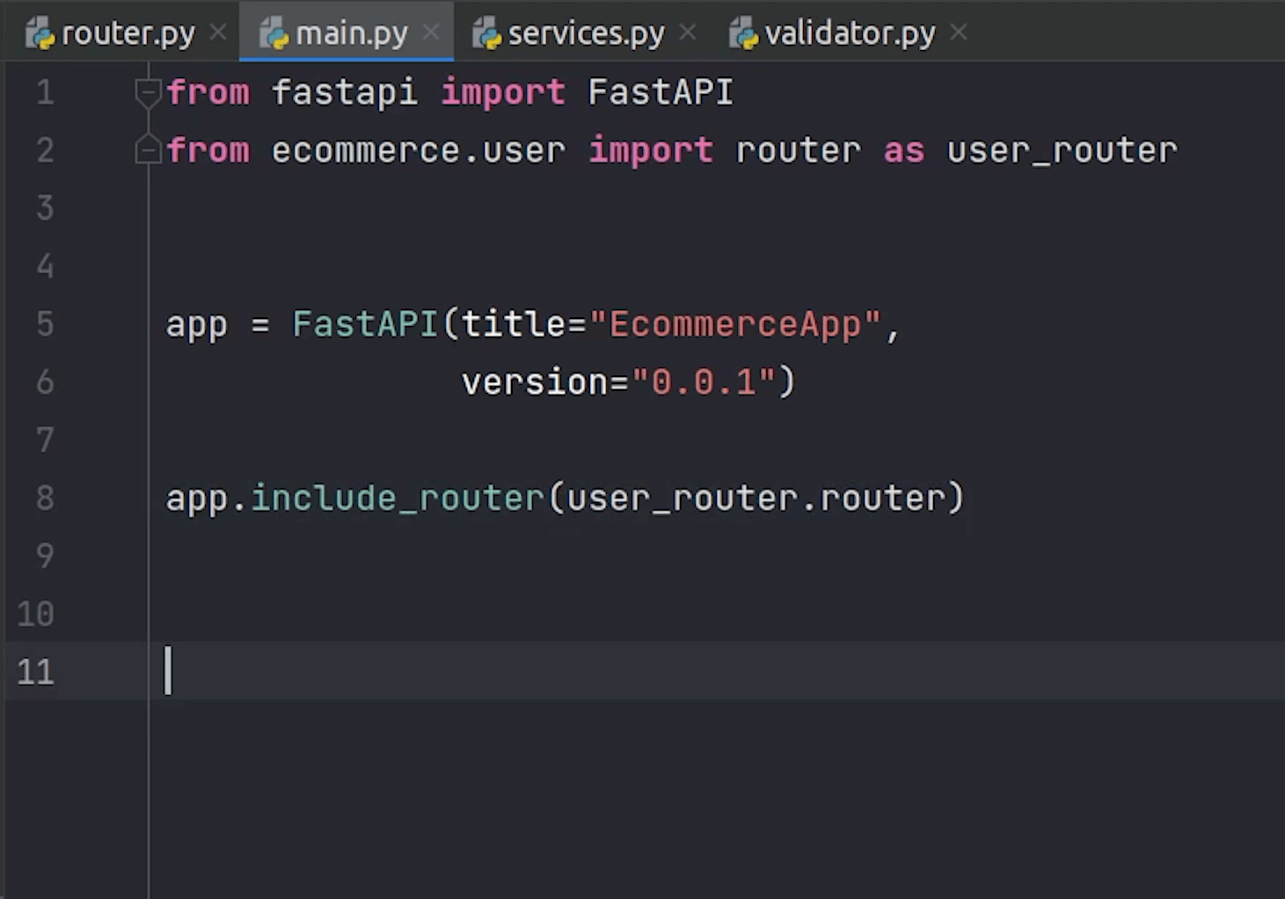Screen dimensions: 1285x899
Task: Click the main.py Python file icon
Action: [x=274, y=33]
